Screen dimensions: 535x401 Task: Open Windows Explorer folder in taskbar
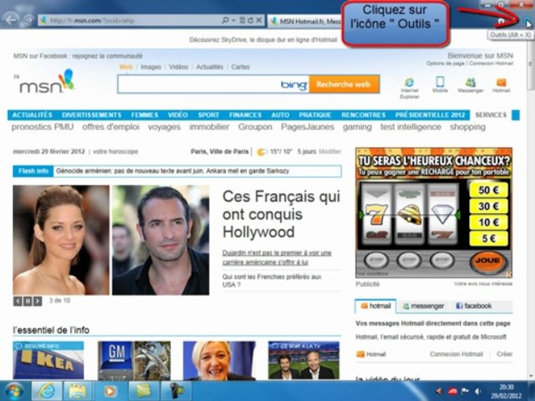tap(78, 391)
